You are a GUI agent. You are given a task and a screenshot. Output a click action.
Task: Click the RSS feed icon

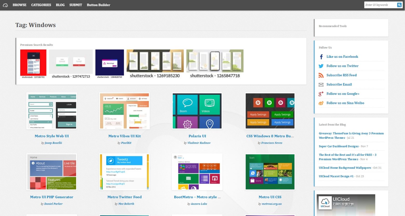pos(321,75)
